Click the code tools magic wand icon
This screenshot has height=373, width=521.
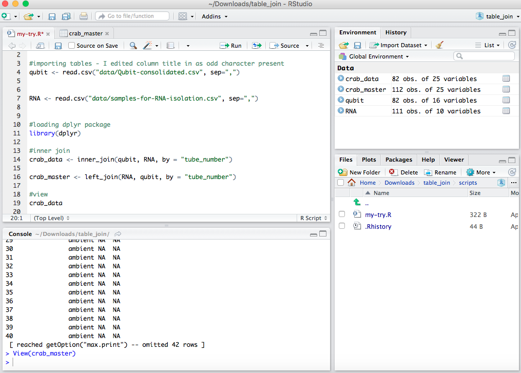[147, 46]
